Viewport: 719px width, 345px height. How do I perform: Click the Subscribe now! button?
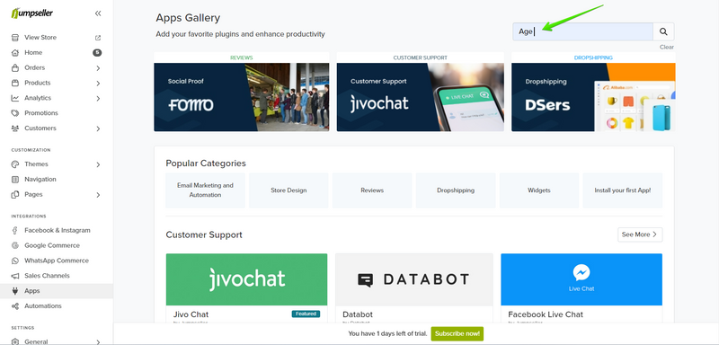click(457, 333)
